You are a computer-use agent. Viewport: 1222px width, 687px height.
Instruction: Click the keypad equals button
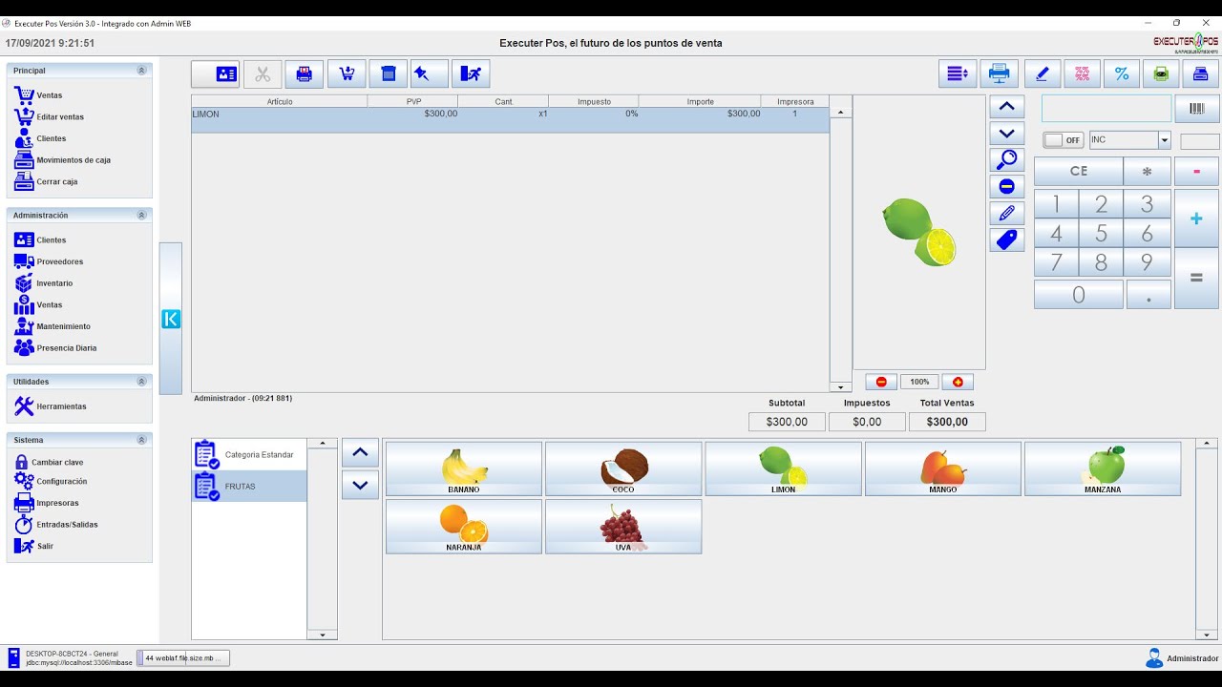point(1196,279)
